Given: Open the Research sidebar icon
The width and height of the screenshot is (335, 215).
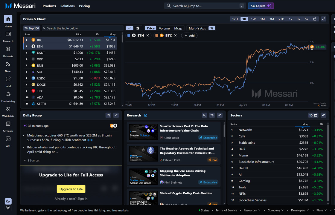Looking at the screenshot, I should 8,34.
